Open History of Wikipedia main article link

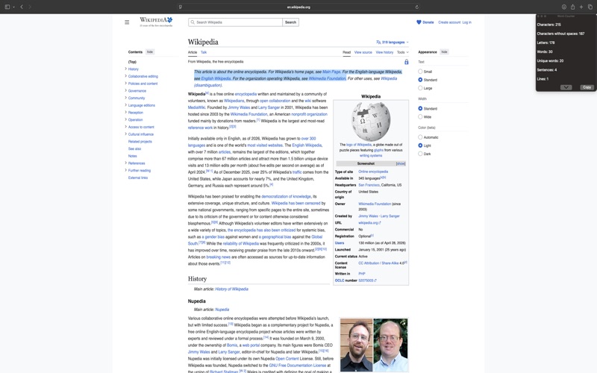click(231, 289)
